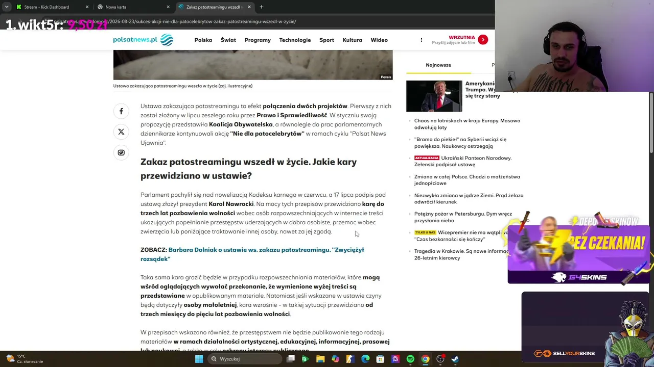Open the Barbara Dolniak o ustawie article link
654x367 pixels.
point(252,254)
